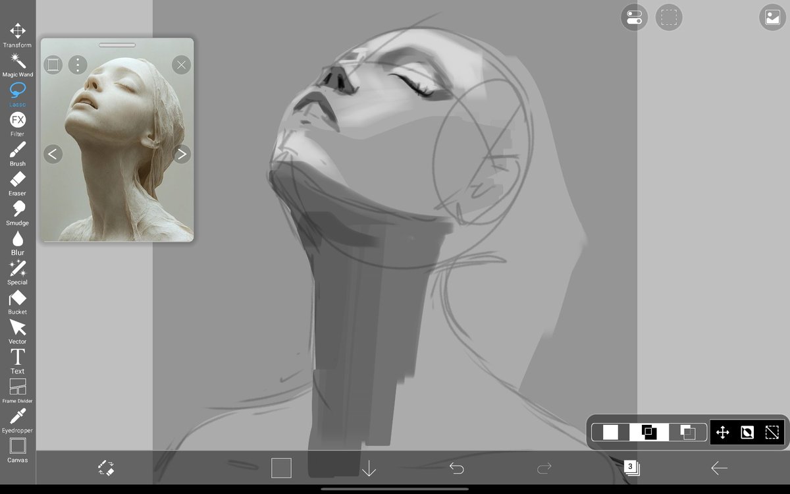Select the Magic Wand tool
The width and height of the screenshot is (790, 494).
click(x=18, y=65)
